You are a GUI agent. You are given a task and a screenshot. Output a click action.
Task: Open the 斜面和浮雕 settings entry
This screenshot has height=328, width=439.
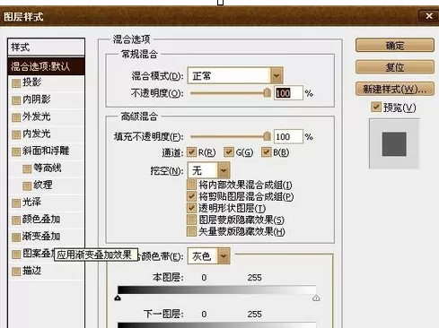pyautogui.click(x=46, y=151)
